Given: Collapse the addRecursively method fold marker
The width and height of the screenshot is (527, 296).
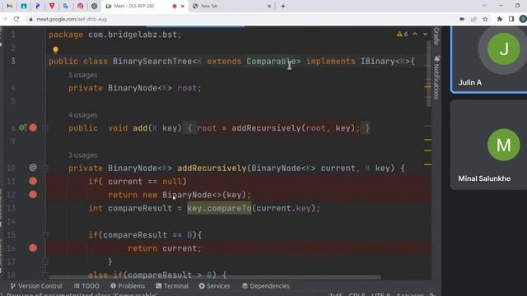Looking at the screenshot, I should click(45, 168).
